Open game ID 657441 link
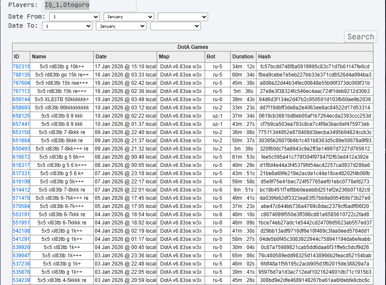This screenshot has height=285, width=386. click(x=21, y=124)
